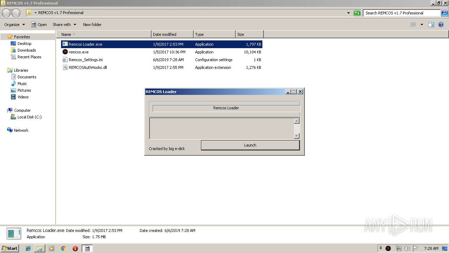Screen dimensions: 449x253
Task: Open Google Chrome from the taskbar
Action: pyautogui.click(x=63, y=248)
